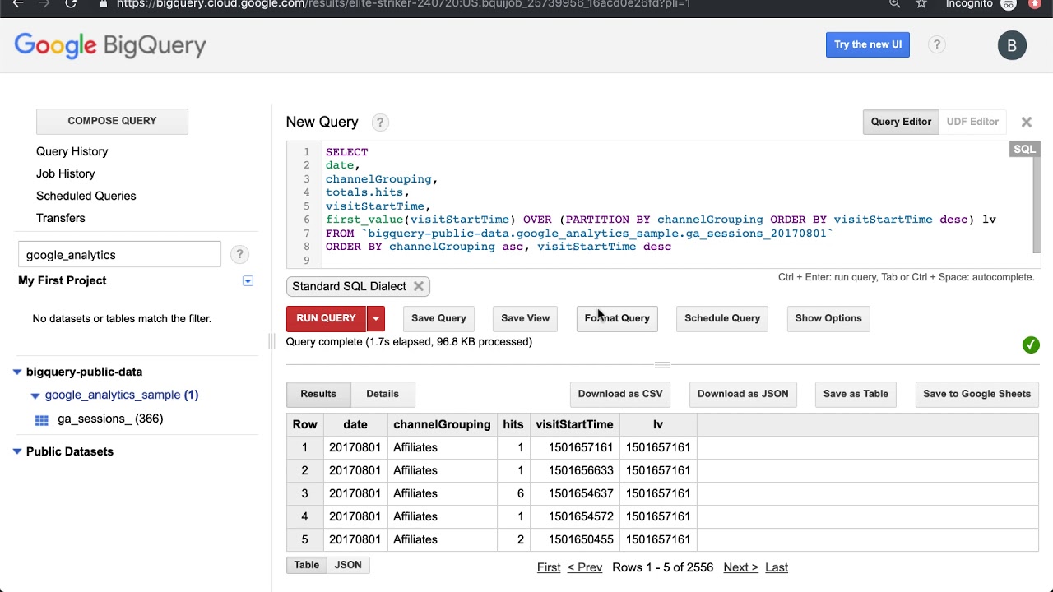
Task: Click the green query validation checkmark
Action: [1031, 345]
